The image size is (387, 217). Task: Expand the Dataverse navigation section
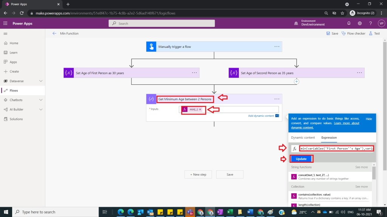(x=41, y=81)
